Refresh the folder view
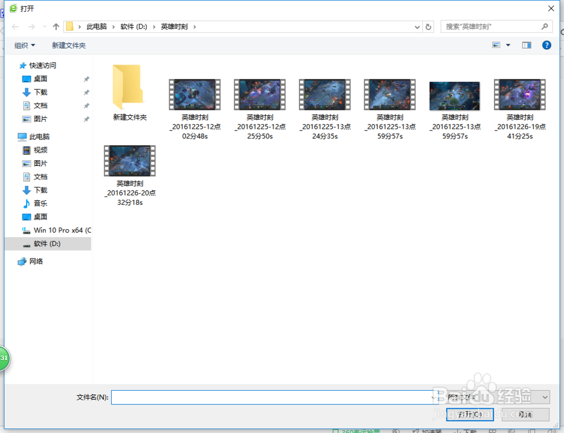This screenshot has height=433, width=564. (x=428, y=27)
